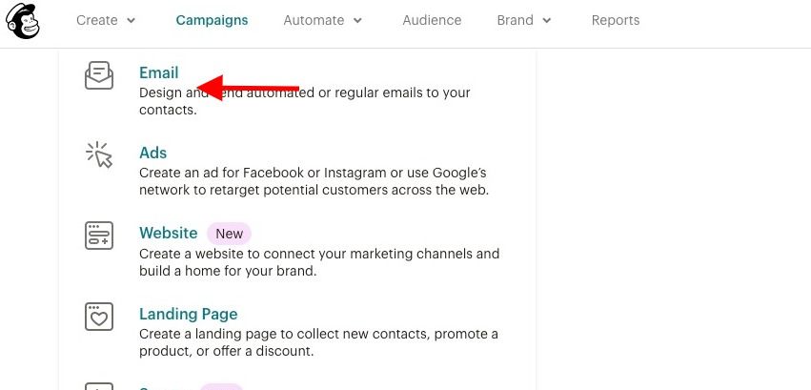Click the Landing Page heart icon
The height and width of the screenshot is (390, 811).
coord(99,316)
